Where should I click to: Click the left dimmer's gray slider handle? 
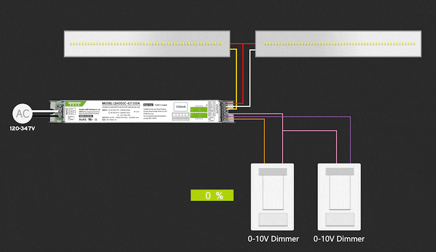271,172
